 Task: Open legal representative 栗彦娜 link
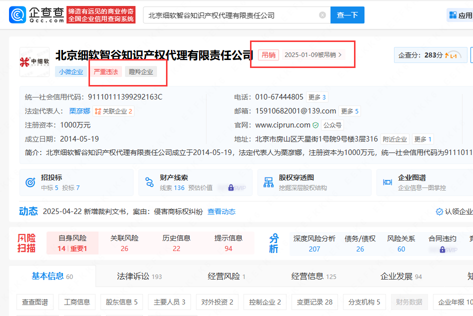[x=79, y=111]
